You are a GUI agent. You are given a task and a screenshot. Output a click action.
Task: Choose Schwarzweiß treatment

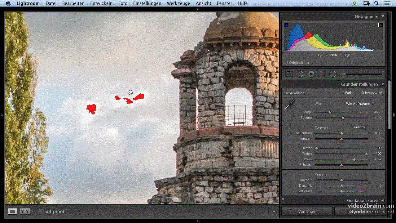pyautogui.click(x=372, y=93)
